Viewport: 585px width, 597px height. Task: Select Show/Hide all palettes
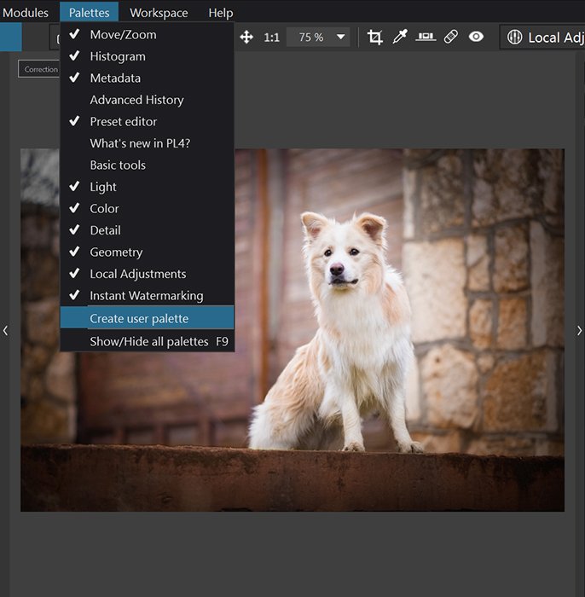[149, 341]
